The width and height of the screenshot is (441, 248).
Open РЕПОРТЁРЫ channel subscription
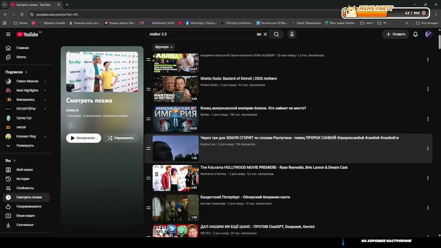[x=26, y=109]
